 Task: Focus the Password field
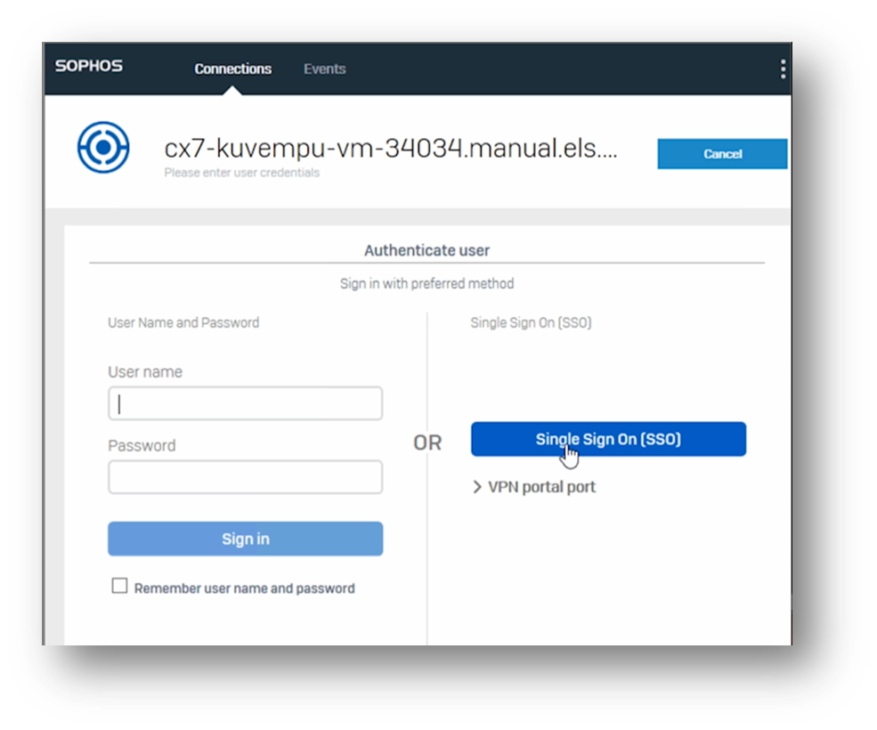pyautogui.click(x=245, y=476)
